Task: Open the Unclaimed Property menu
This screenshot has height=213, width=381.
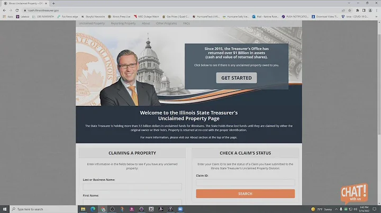Action: coord(92,24)
